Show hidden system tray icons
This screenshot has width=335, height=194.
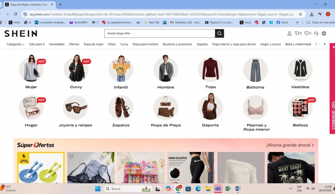click(290, 189)
